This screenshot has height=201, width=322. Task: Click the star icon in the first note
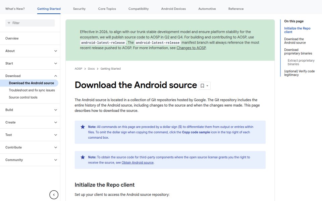(83, 127)
